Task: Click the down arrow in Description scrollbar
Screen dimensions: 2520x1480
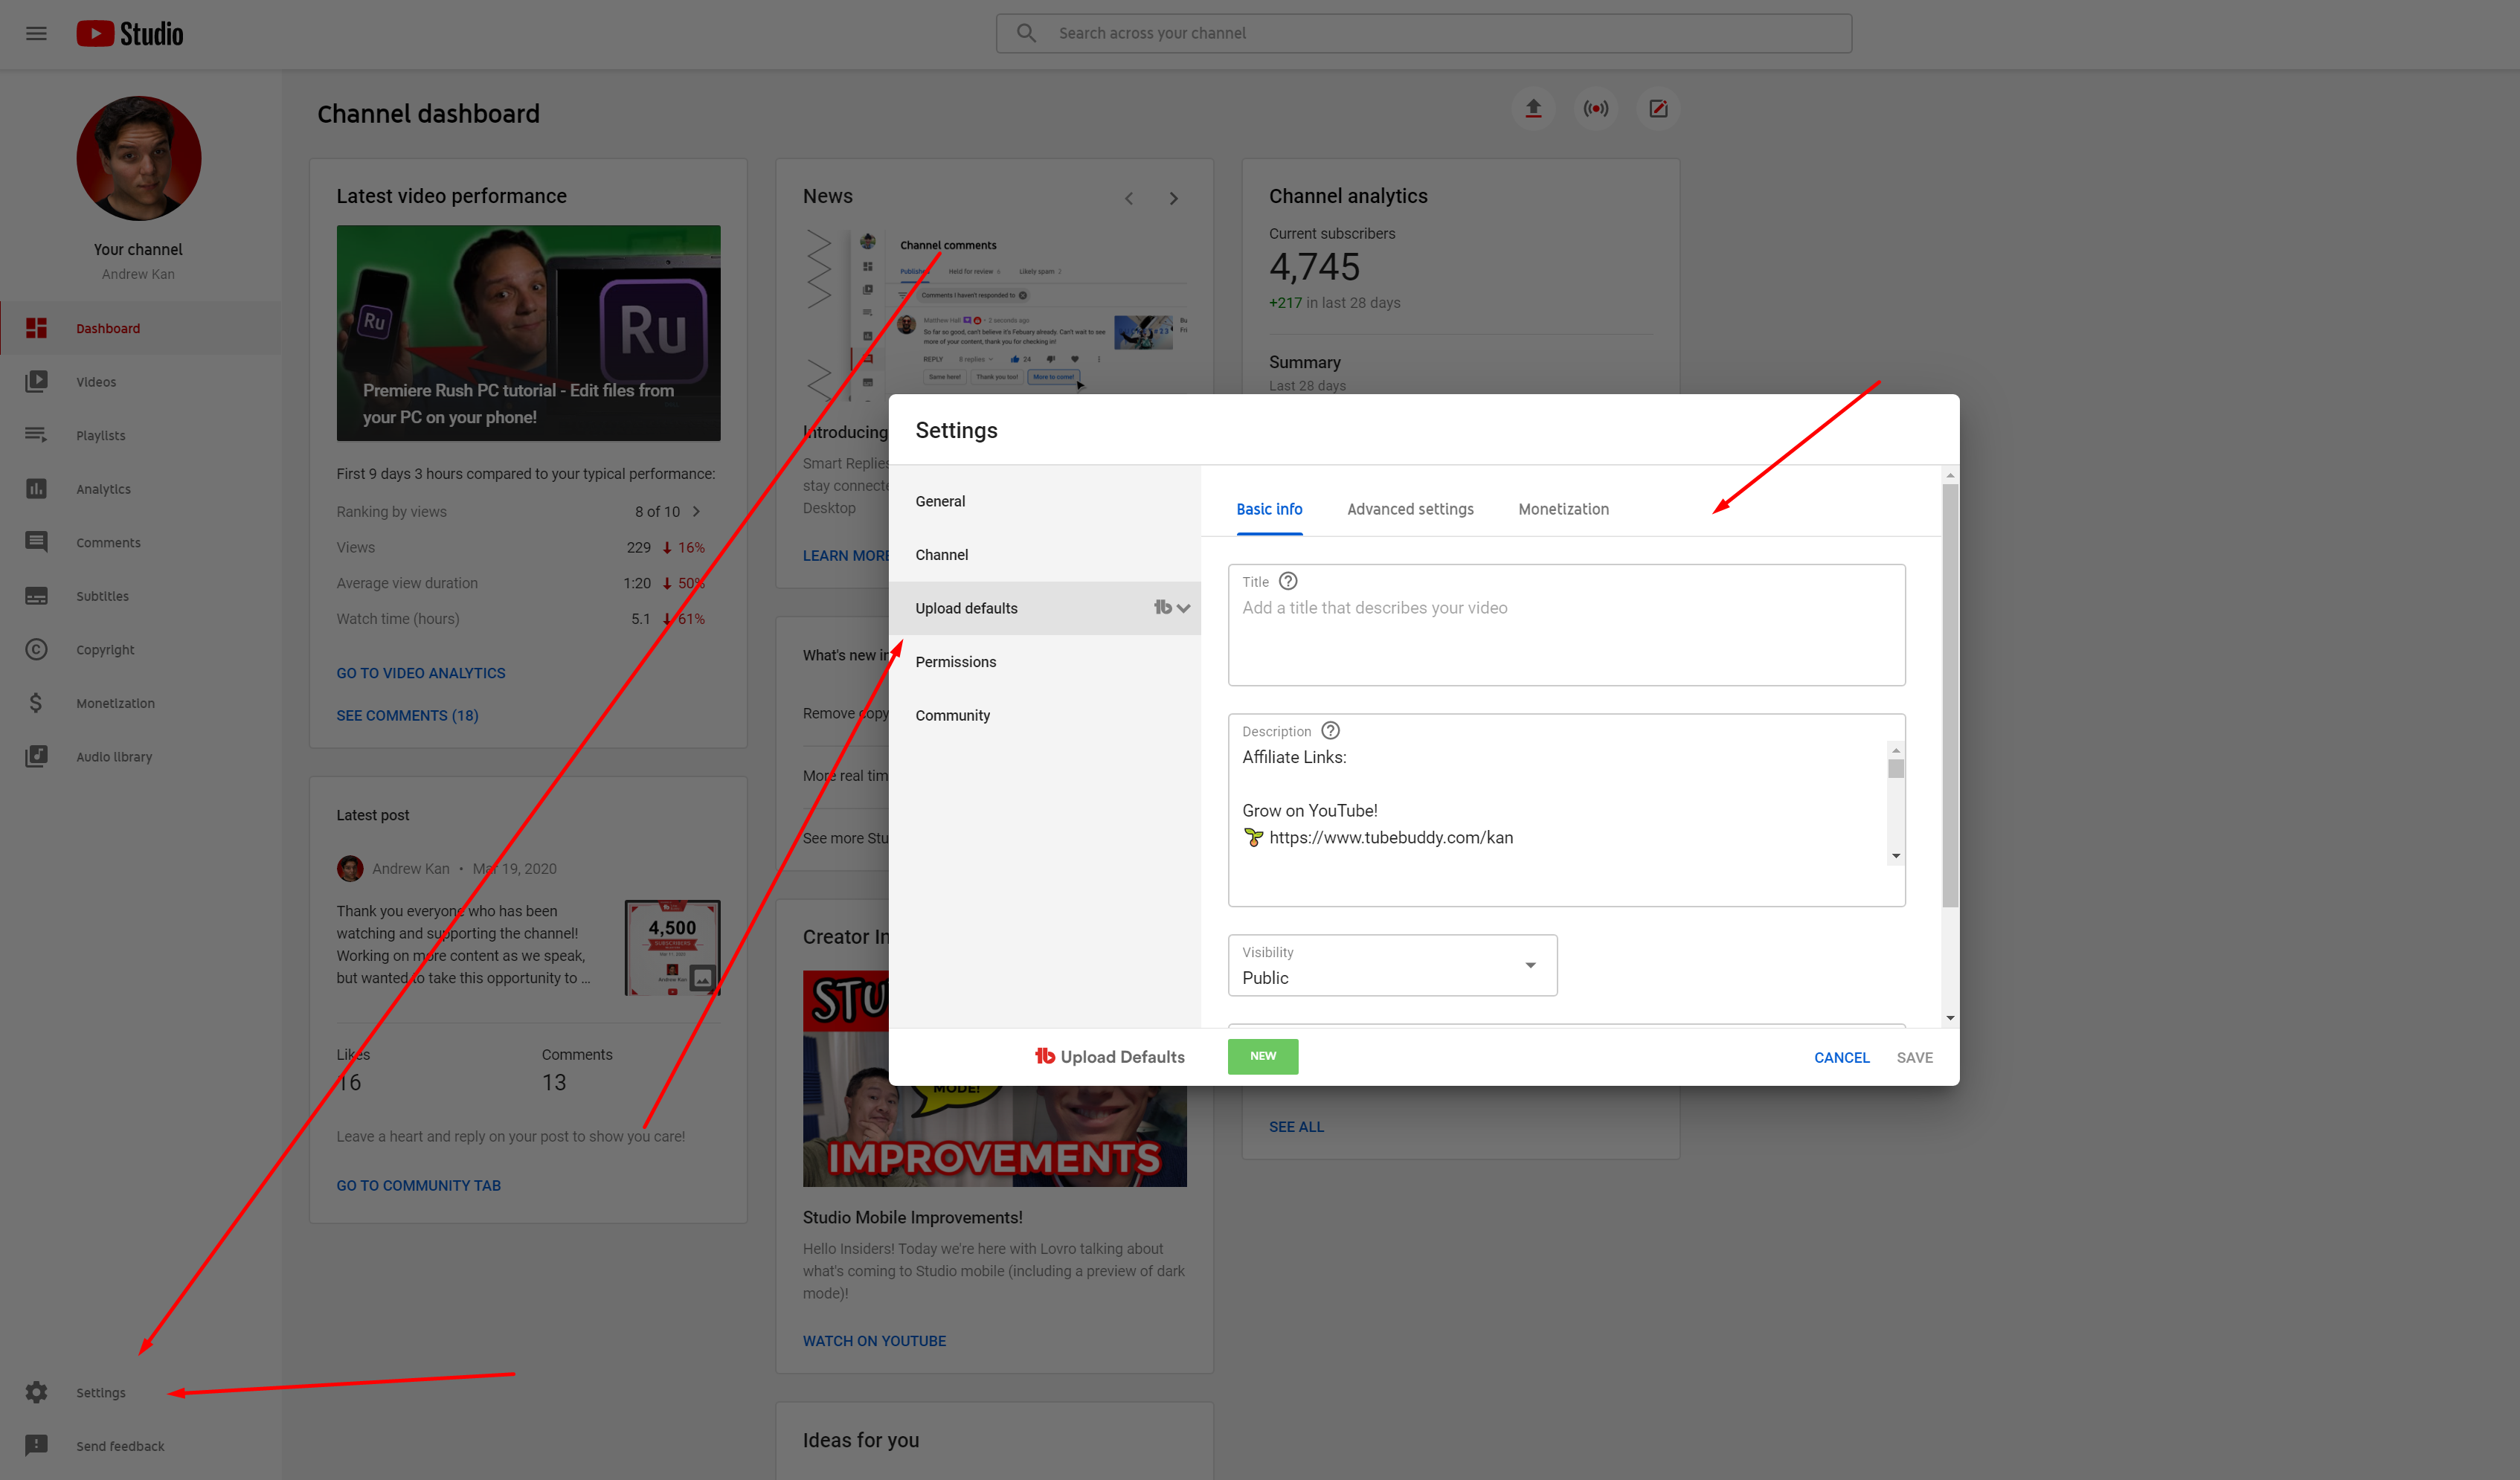Action: pos(1895,856)
